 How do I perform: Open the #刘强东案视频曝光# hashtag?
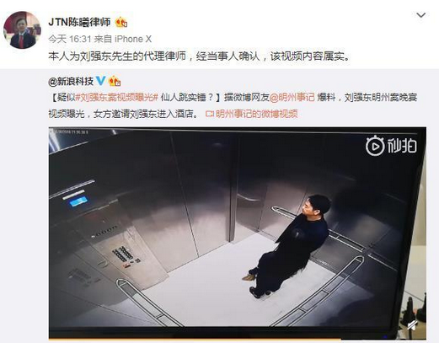[x=117, y=97]
